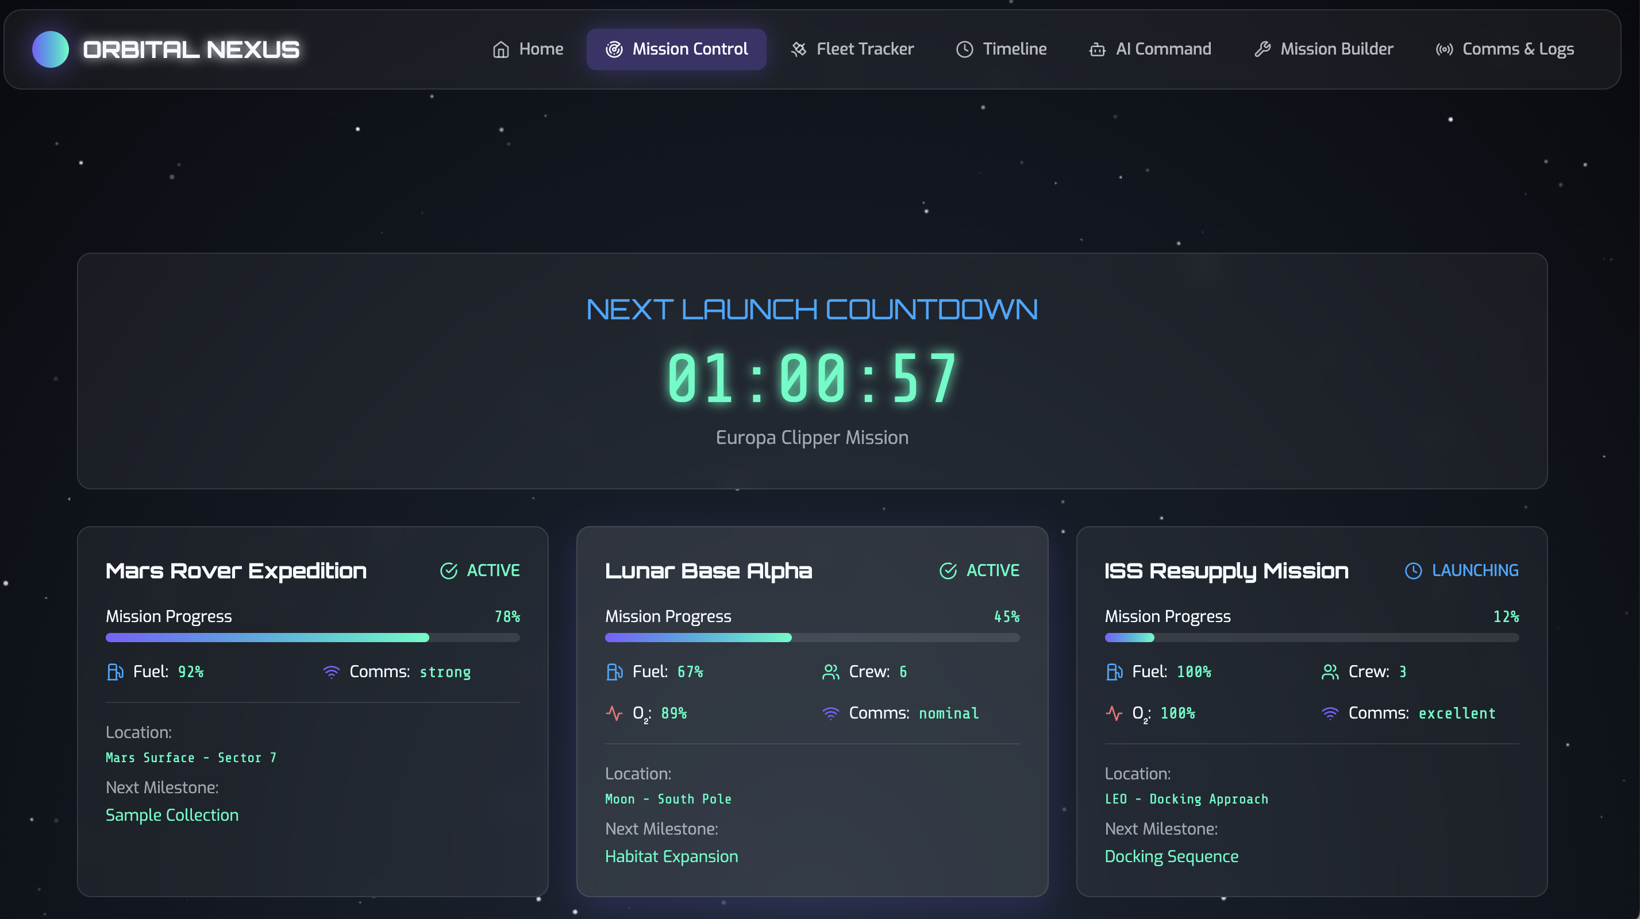The height and width of the screenshot is (919, 1640).
Task: Click the Fleet Tracker satellite icon
Action: point(798,49)
